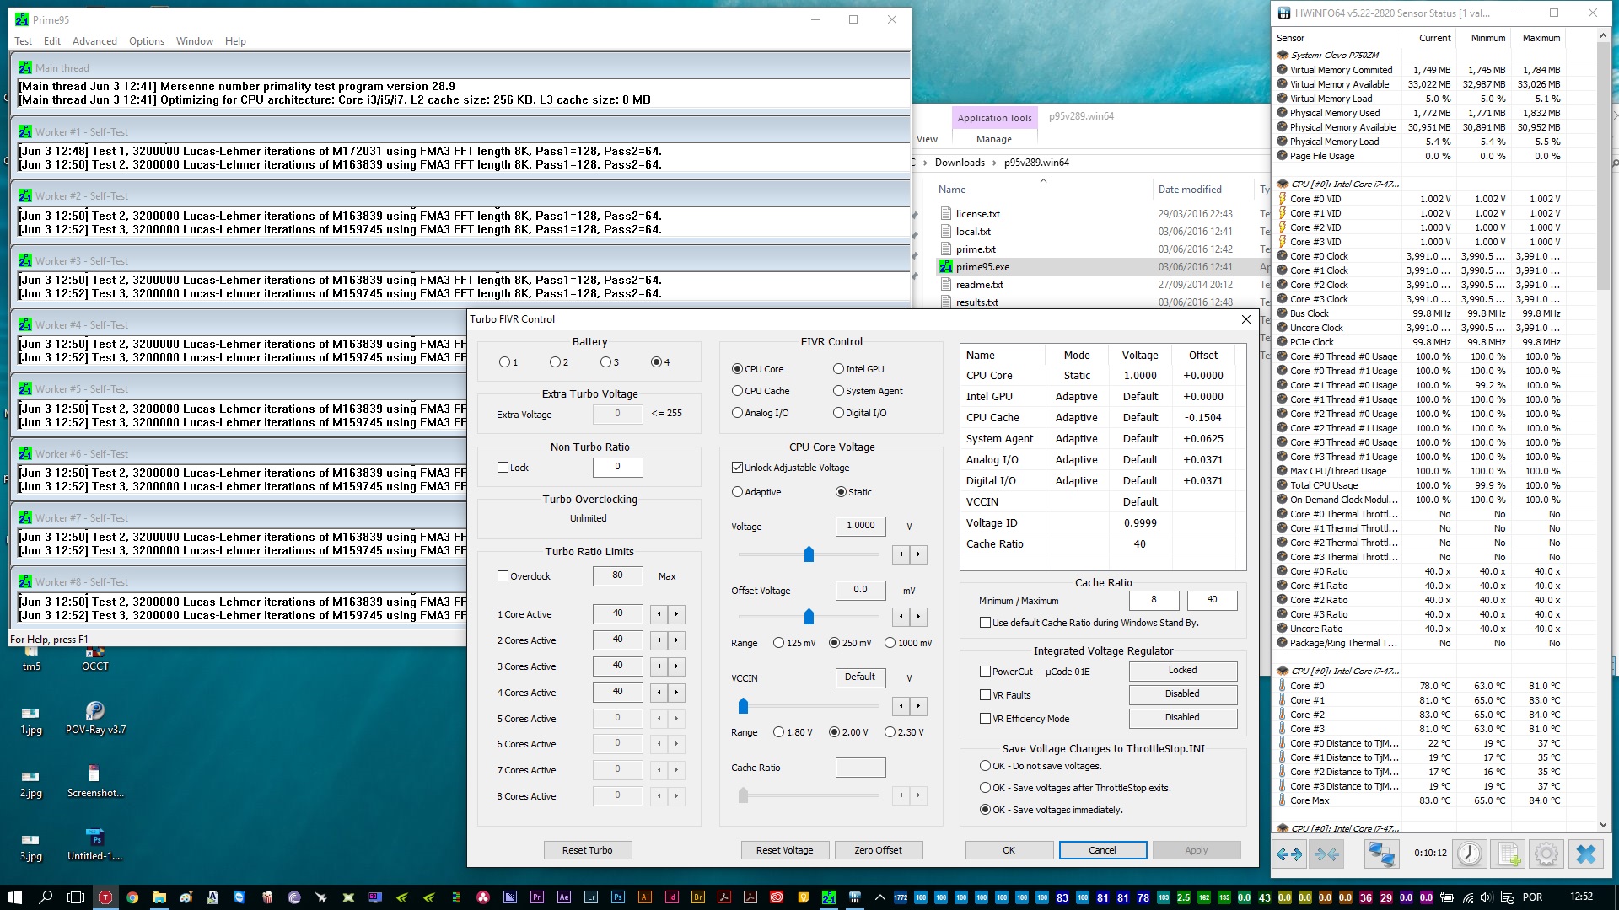Viewport: 1619px width, 910px height.
Task: Open Prime95 Edit menu
Action: [x=52, y=40]
